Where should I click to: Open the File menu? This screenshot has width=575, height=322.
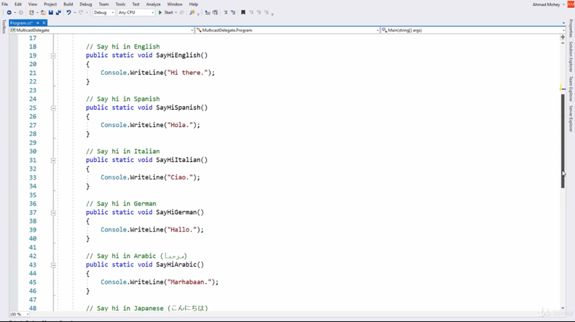tap(5, 4)
